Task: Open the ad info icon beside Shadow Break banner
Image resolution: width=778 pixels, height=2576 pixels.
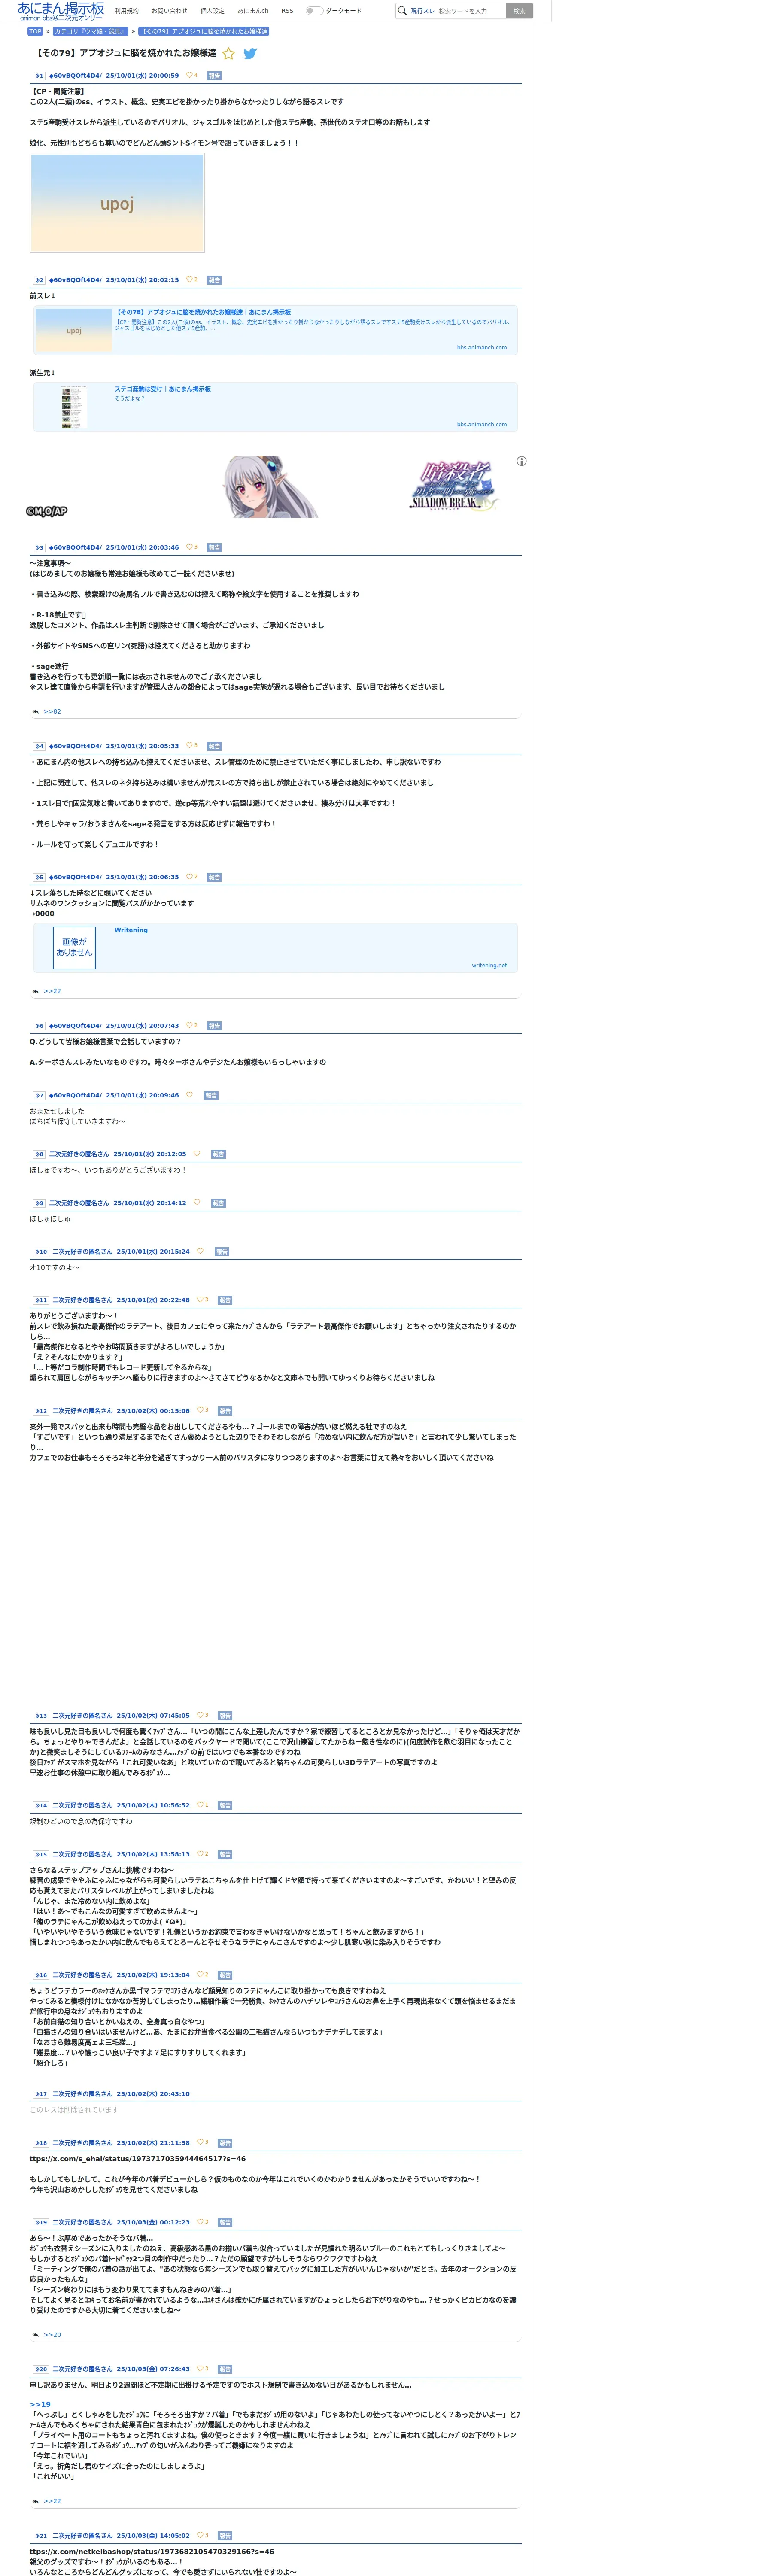Action: 521,461
